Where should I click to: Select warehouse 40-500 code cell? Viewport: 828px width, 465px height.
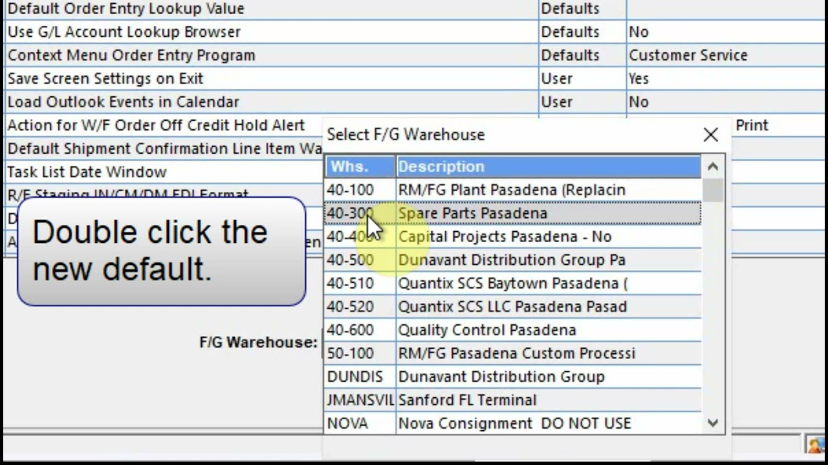point(360,260)
